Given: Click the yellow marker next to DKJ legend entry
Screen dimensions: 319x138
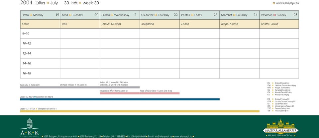Looking at the screenshot, I should (x=273, y=83).
